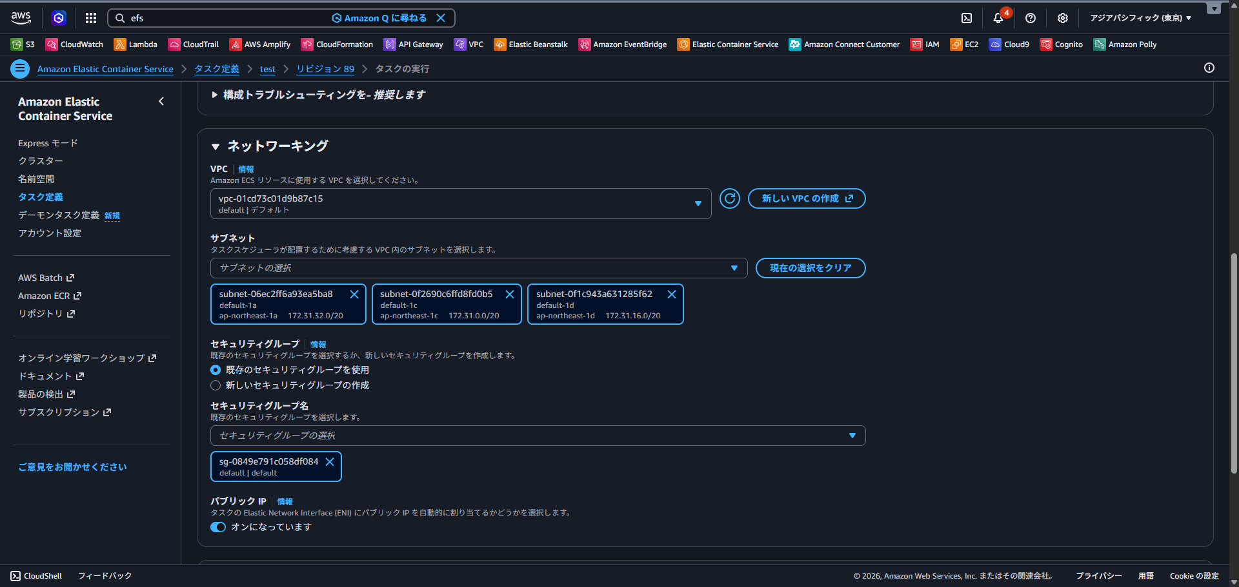This screenshot has height=587, width=1239.
Task: Open the AWS console home logo
Action: pos(21,18)
